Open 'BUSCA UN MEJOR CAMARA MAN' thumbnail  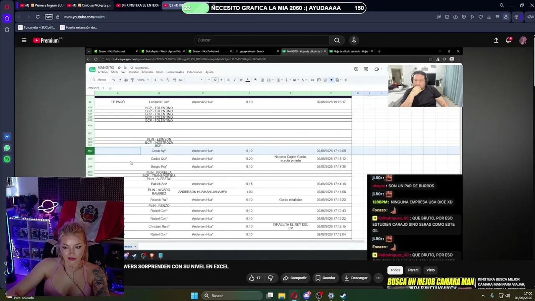(431, 283)
